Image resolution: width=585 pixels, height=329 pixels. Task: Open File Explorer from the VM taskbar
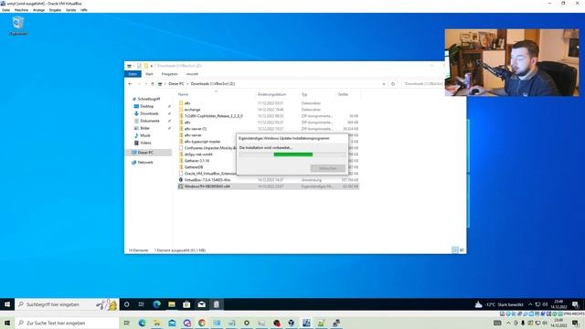(172, 304)
